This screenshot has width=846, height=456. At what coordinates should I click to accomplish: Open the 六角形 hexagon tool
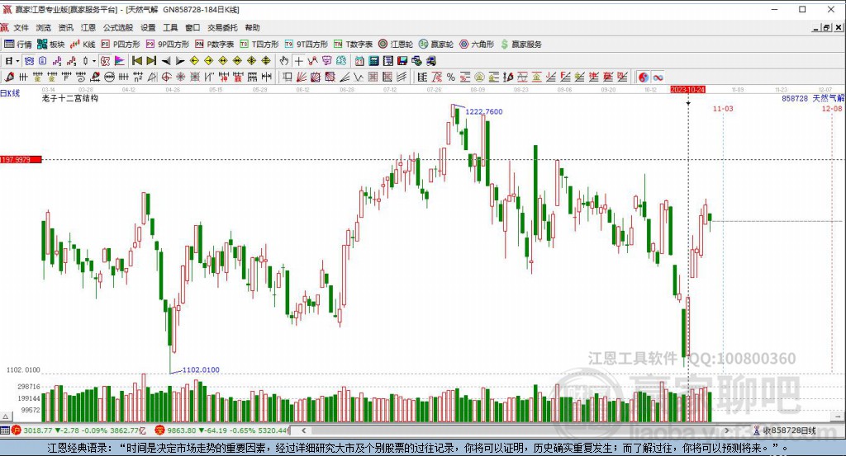(x=477, y=45)
